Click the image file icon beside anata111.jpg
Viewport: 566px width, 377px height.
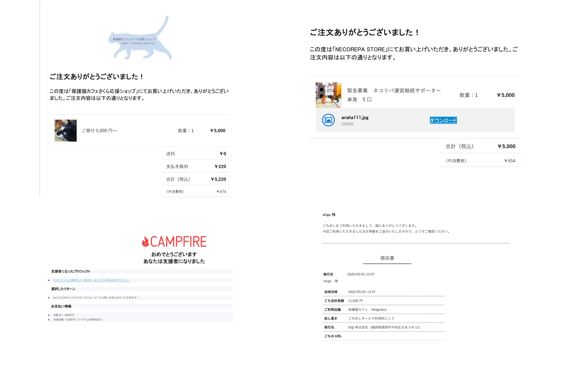pos(328,120)
